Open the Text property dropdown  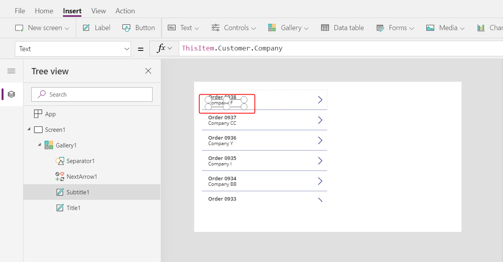73,49
